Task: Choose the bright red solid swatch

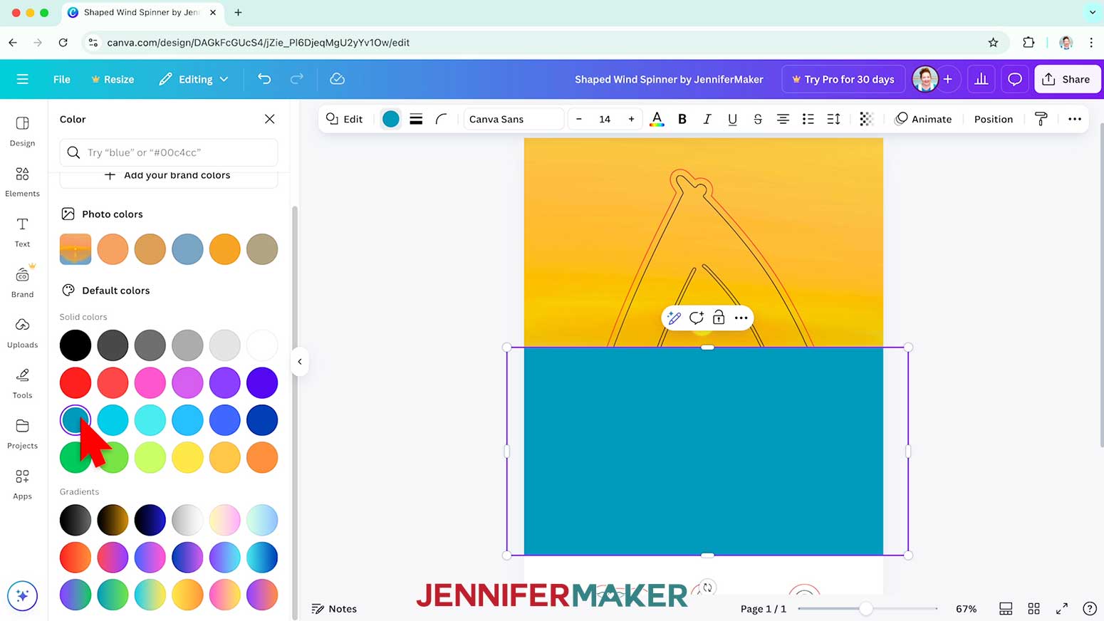Action: point(75,383)
